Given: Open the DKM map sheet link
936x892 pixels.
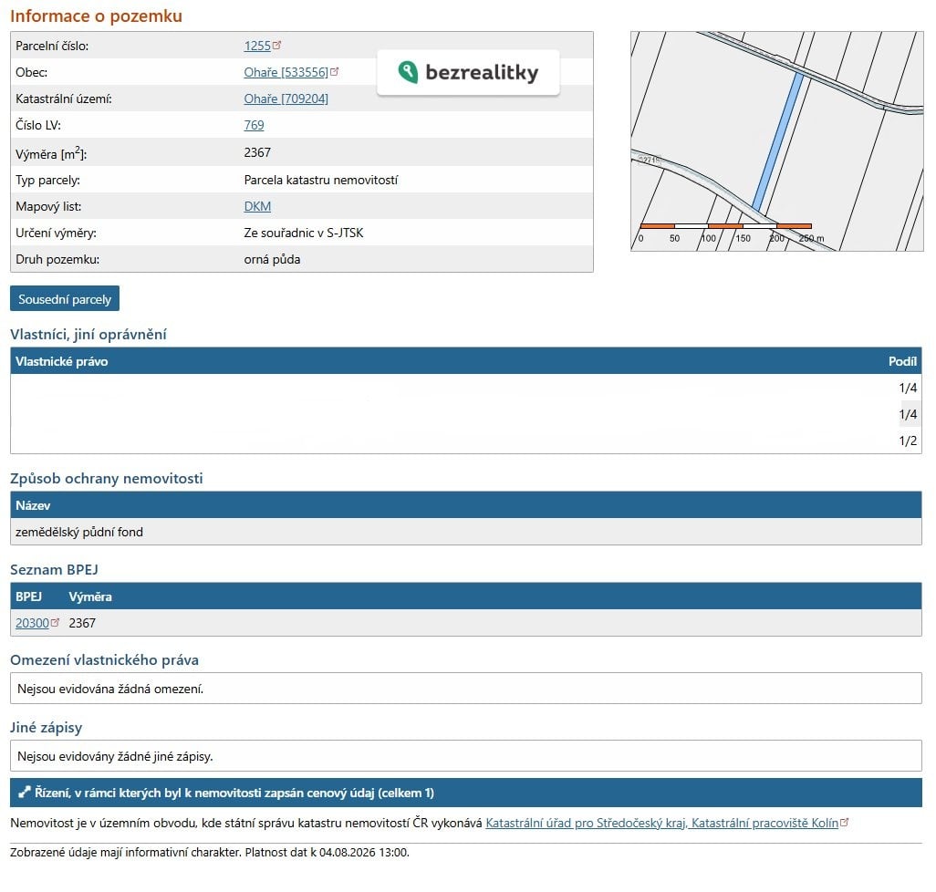Looking at the screenshot, I should coord(257,206).
